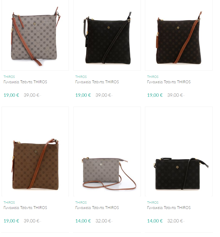Image resolution: width=220 pixels, height=237 pixels.
Task: Click THIROS brand link under black clutch
Action: pos(153,203)
